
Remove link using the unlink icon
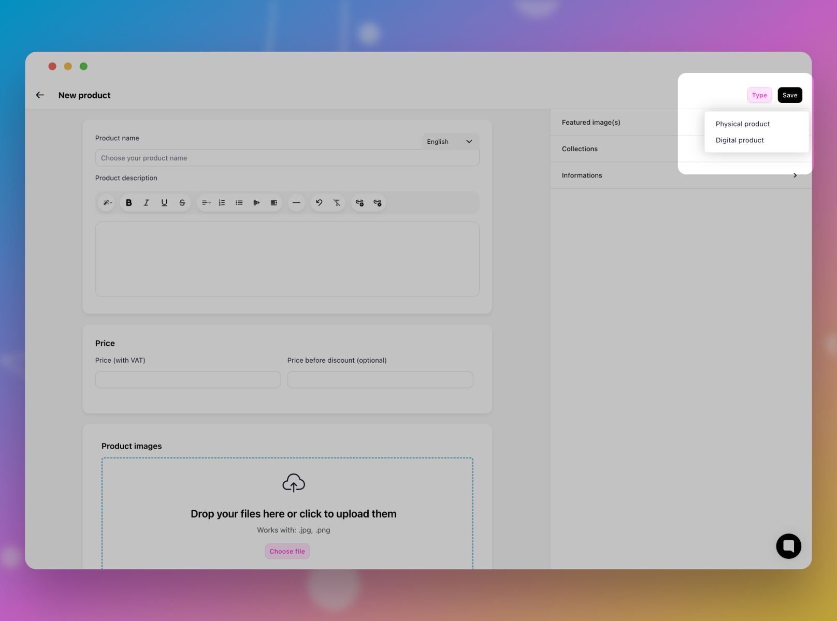point(378,203)
